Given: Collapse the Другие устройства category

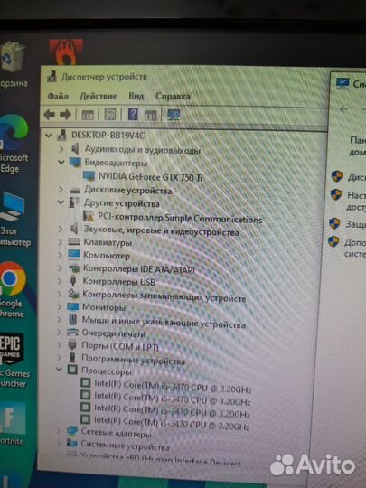Looking at the screenshot, I should (x=61, y=202).
